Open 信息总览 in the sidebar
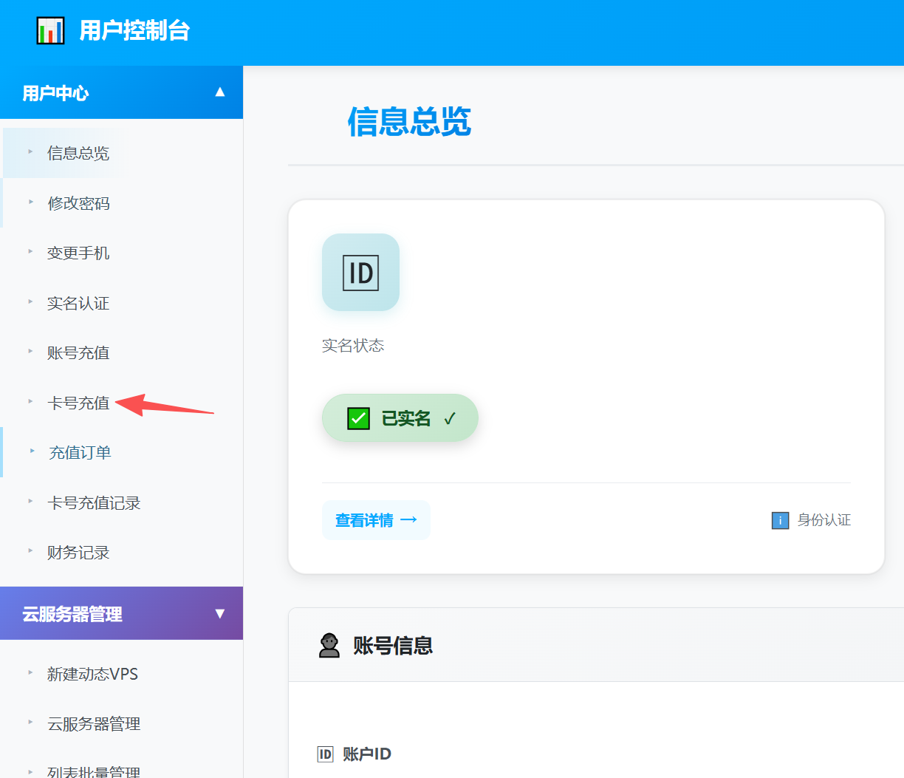Viewport: 904px width, 778px height. click(x=78, y=154)
